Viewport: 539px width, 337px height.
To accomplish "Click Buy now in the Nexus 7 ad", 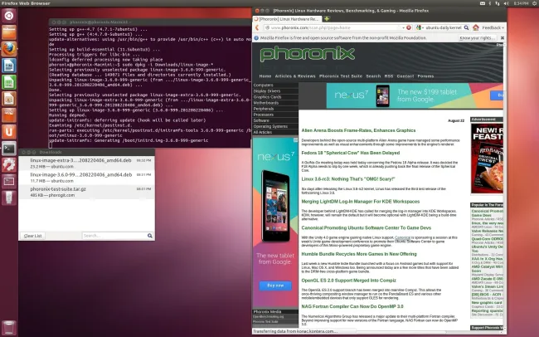I will click(275, 286).
